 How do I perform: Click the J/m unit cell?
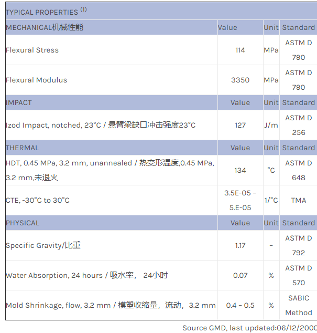[x=271, y=126]
